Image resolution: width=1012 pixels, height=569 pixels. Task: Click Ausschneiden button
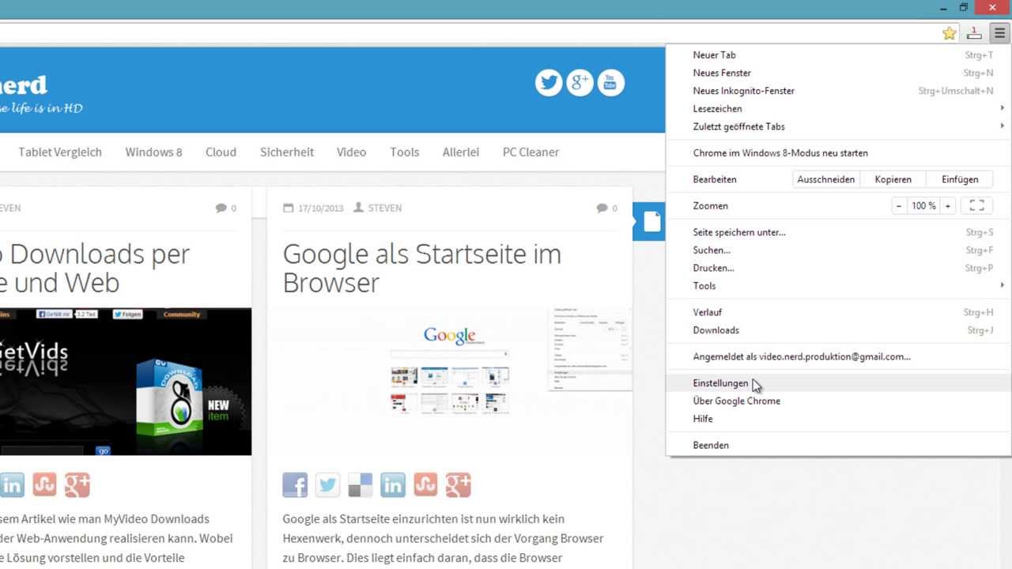tap(826, 179)
